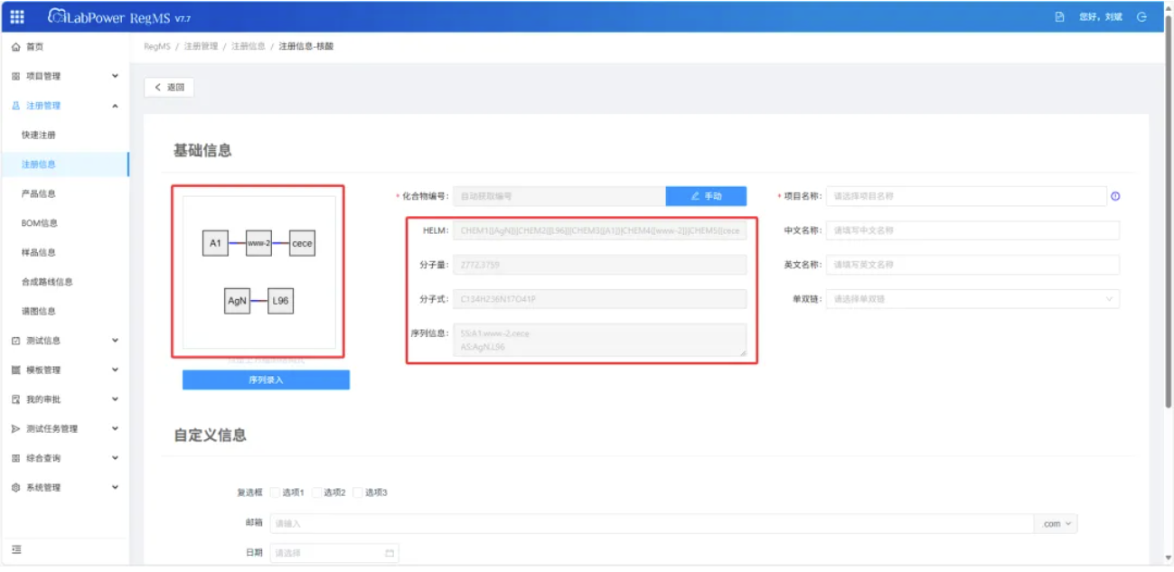Click the 日期 picker field
Screen dimensions: 1174x572
click(334, 553)
